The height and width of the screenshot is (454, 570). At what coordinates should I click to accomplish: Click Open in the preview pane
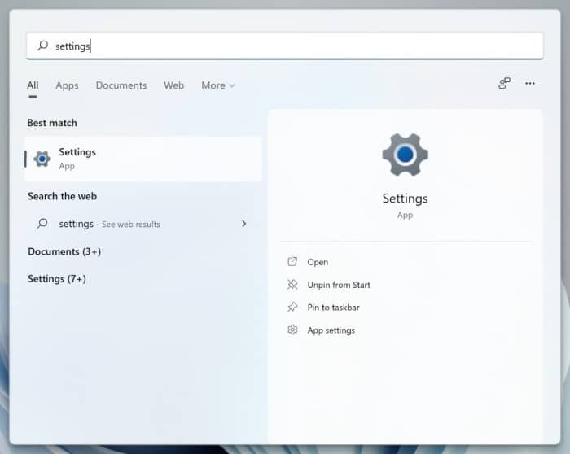click(x=318, y=262)
